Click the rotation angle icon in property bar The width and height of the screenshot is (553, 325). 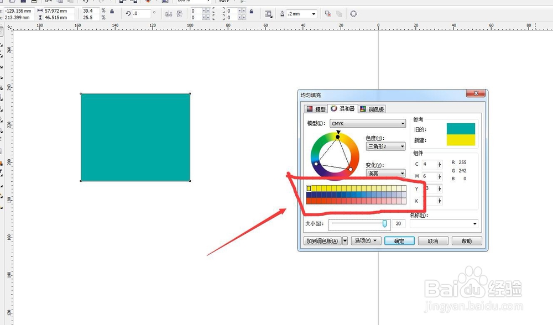click(x=128, y=13)
